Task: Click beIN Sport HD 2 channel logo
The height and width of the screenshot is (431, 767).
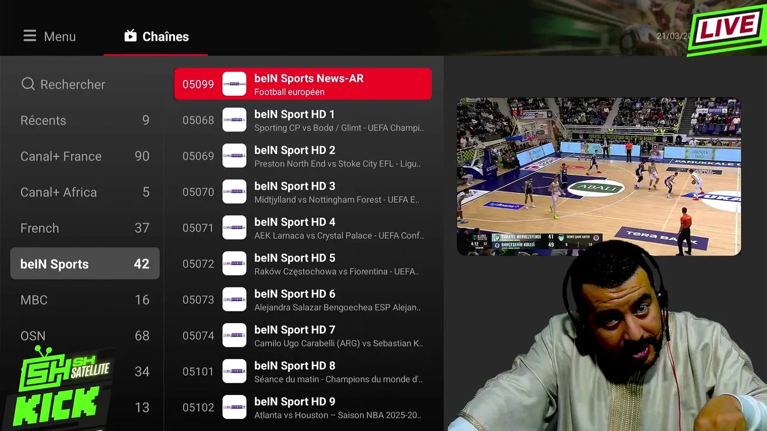Action: [x=234, y=156]
